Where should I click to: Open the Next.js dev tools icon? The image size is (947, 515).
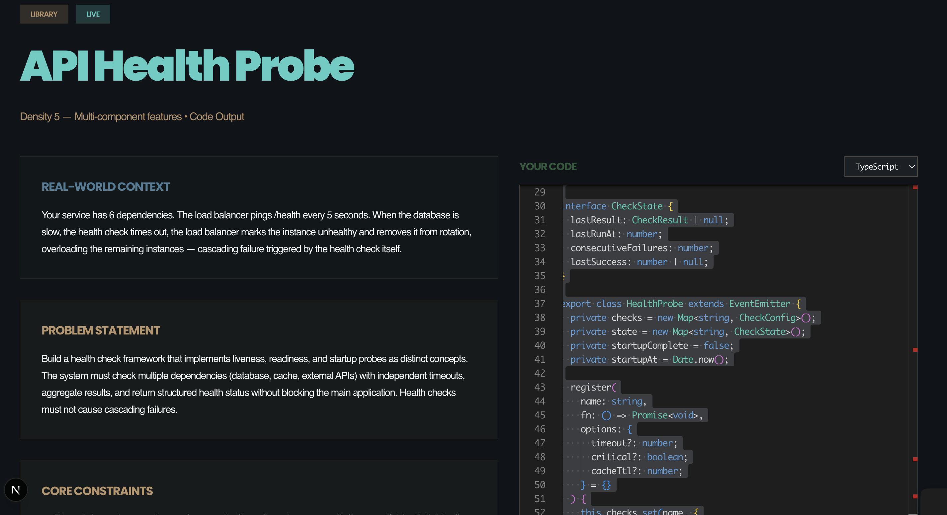(x=15, y=490)
